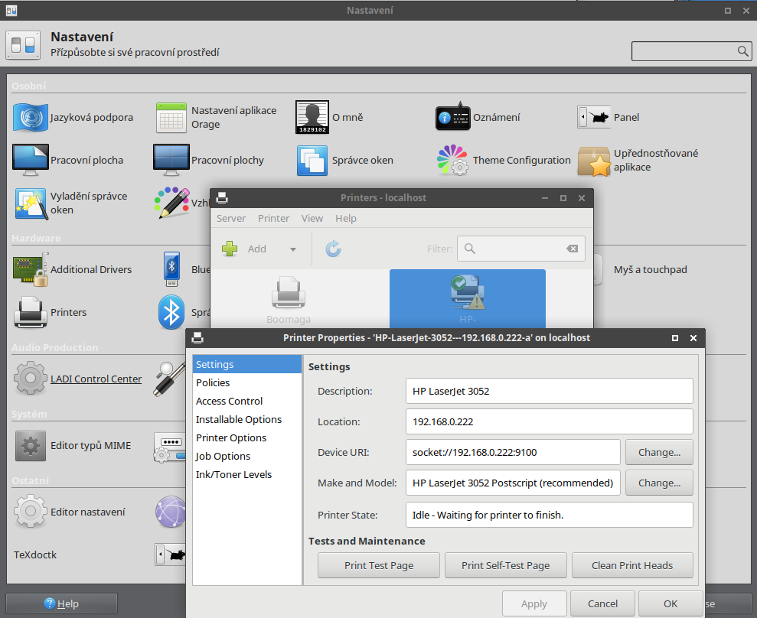Click the round blue Bluetooth manager icon

171,312
